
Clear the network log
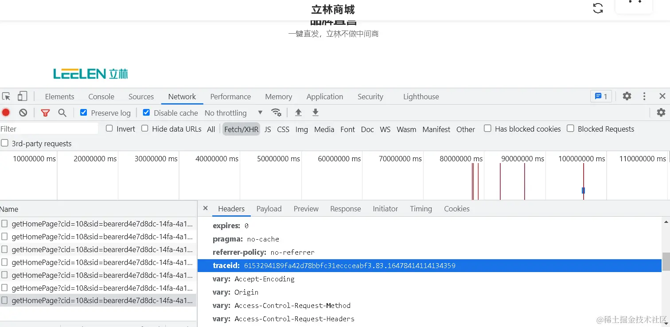23,113
